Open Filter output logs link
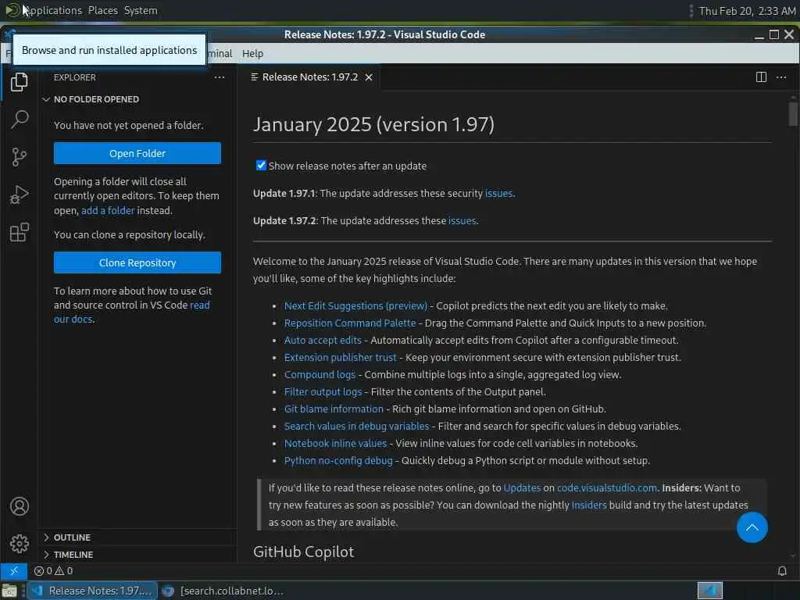The image size is (800, 600). click(323, 391)
